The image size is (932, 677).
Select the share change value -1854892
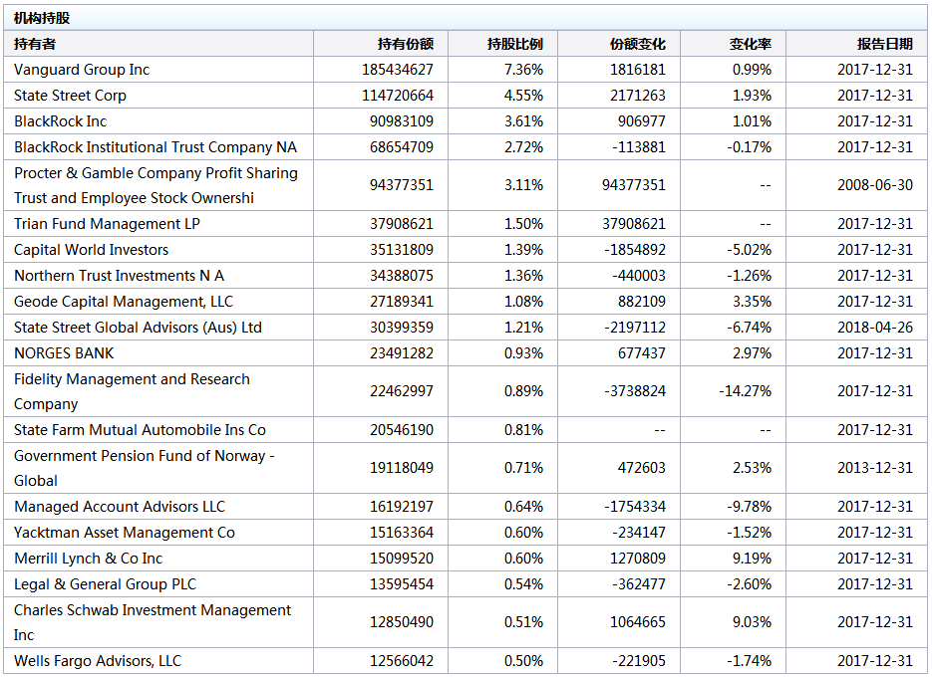[x=635, y=250]
